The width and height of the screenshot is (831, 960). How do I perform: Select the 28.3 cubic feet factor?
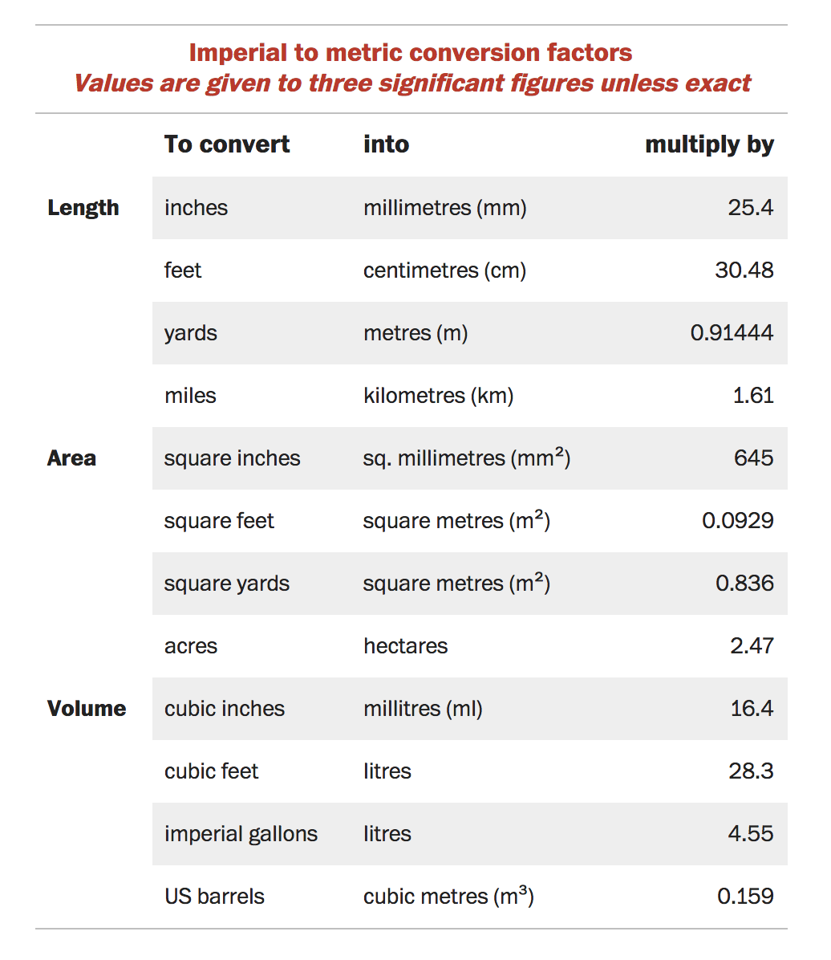tap(751, 771)
